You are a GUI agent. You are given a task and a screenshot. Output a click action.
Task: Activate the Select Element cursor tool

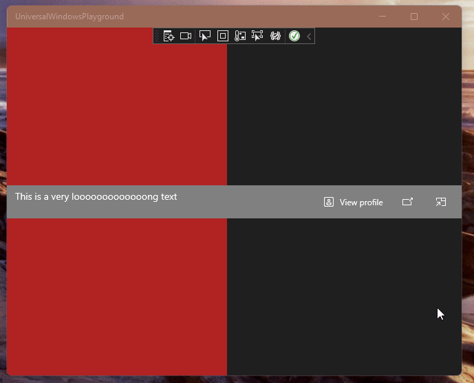204,36
